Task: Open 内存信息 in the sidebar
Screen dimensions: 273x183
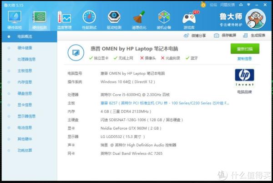Action: 30,82
